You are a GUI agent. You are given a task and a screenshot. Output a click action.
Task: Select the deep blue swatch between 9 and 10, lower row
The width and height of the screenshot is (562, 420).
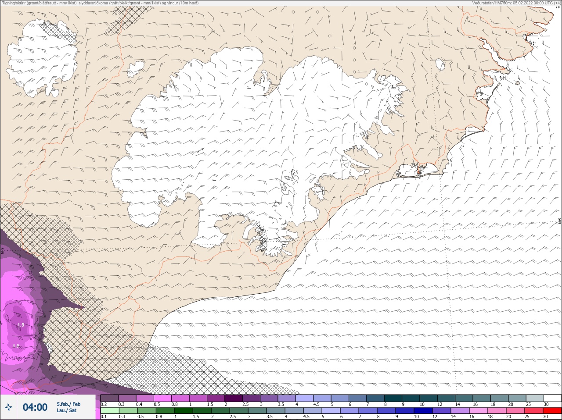tap(405, 411)
